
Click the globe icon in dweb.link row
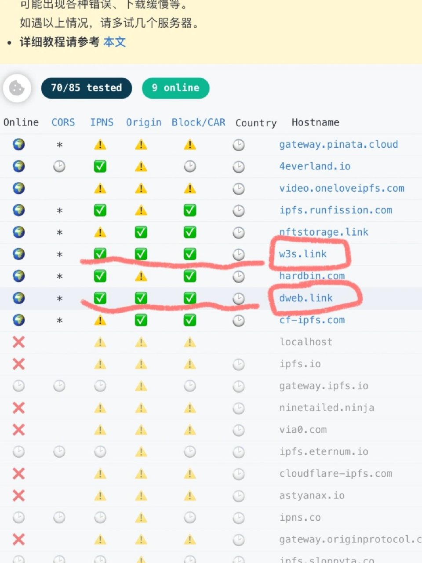click(18, 298)
